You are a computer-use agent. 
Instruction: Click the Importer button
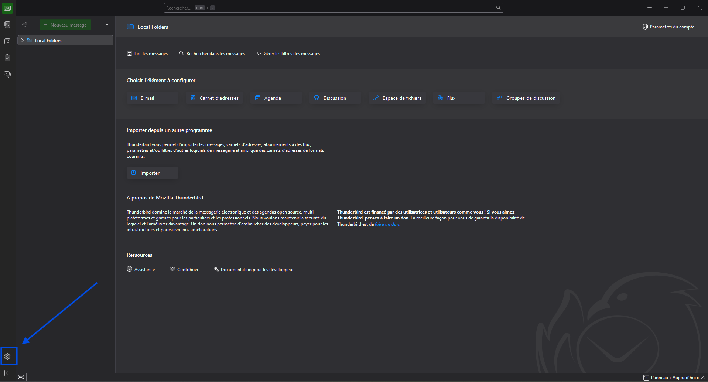tap(153, 173)
